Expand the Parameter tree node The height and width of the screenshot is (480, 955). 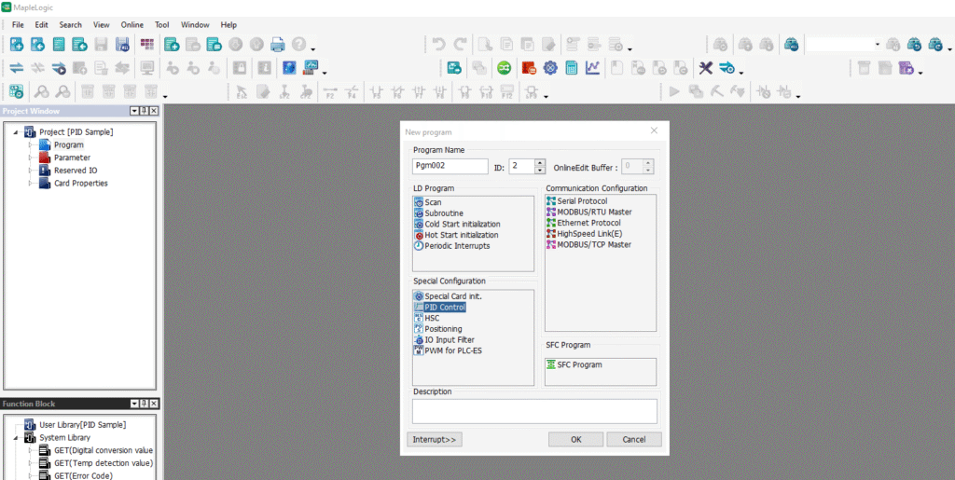pos(30,158)
